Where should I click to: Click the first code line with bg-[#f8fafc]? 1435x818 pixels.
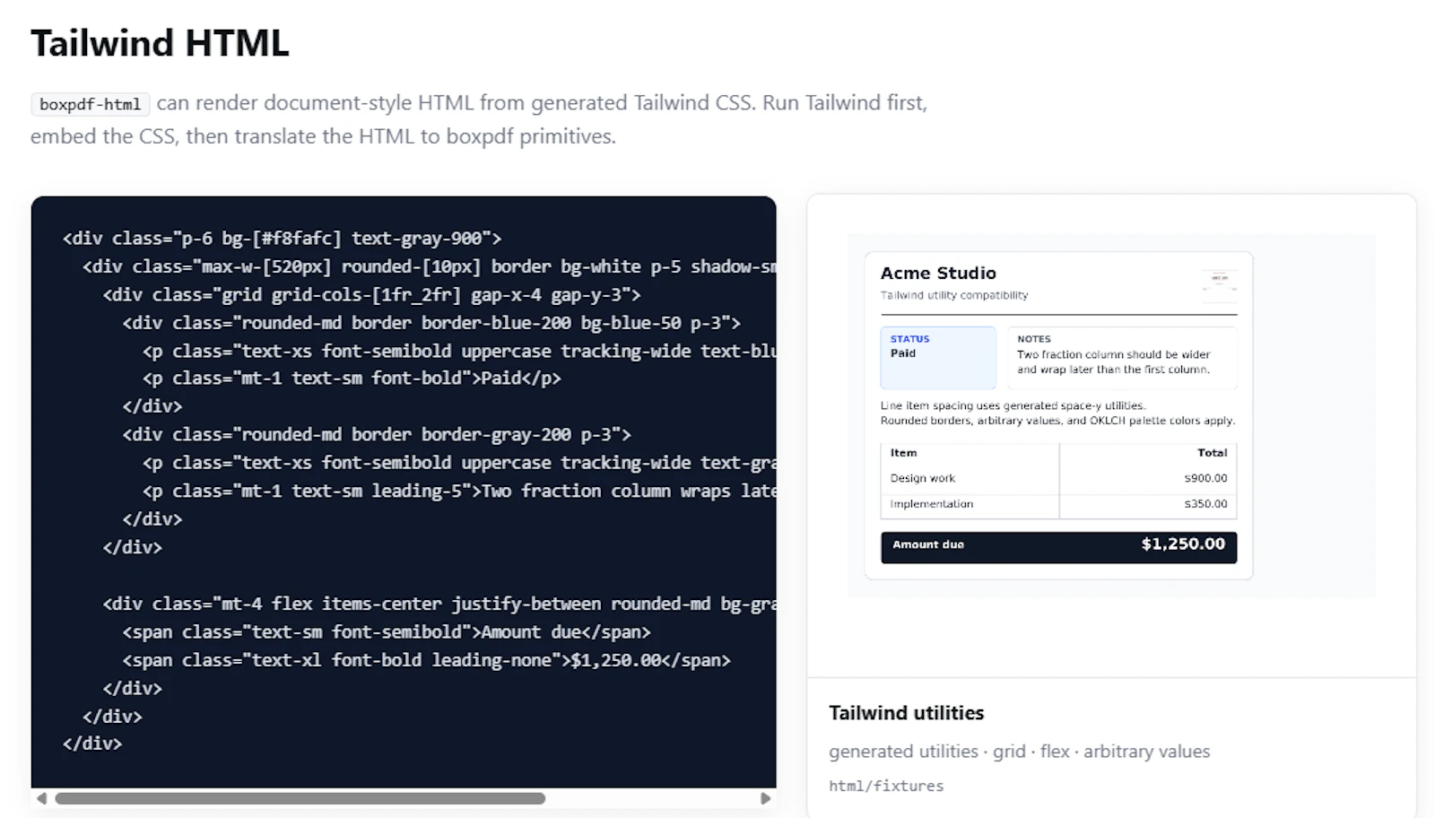click(x=282, y=238)
